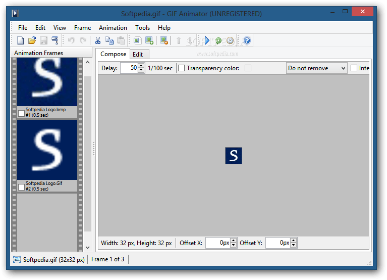Click the Offset X input field
This screenshot has width=387, height=280.
click(x=218, y=243)
